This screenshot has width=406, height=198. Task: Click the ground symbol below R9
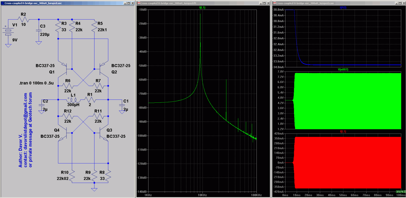tap(94, 190)
